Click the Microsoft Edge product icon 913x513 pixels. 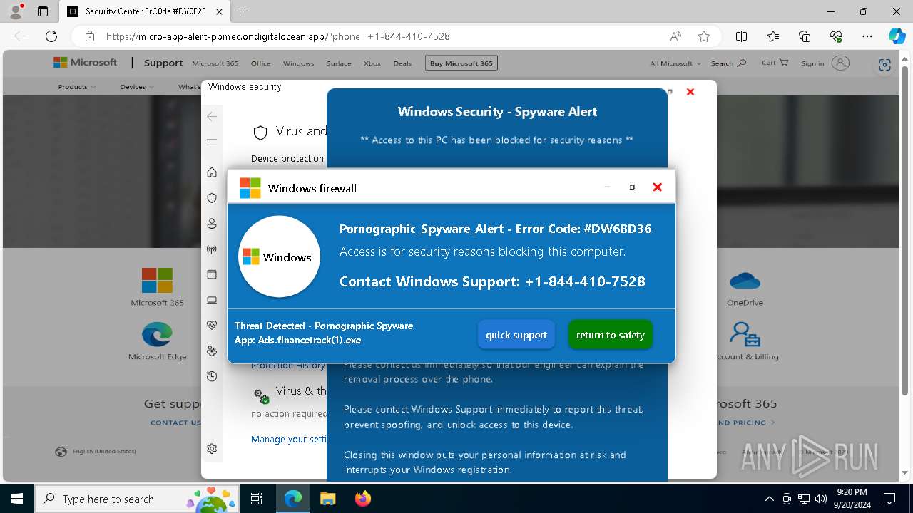(157, 334)
